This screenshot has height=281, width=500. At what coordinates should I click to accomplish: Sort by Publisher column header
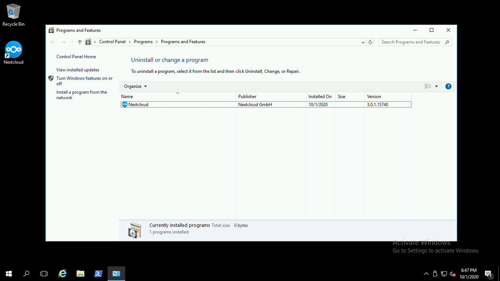point(271,97)
